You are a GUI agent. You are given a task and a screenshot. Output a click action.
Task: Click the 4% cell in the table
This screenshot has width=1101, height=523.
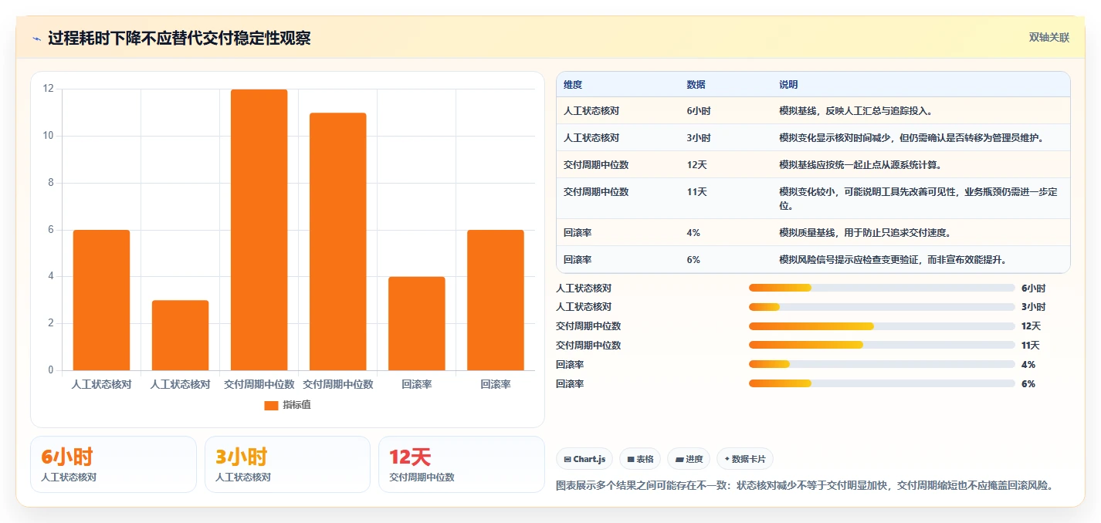(x=693, y=233)
